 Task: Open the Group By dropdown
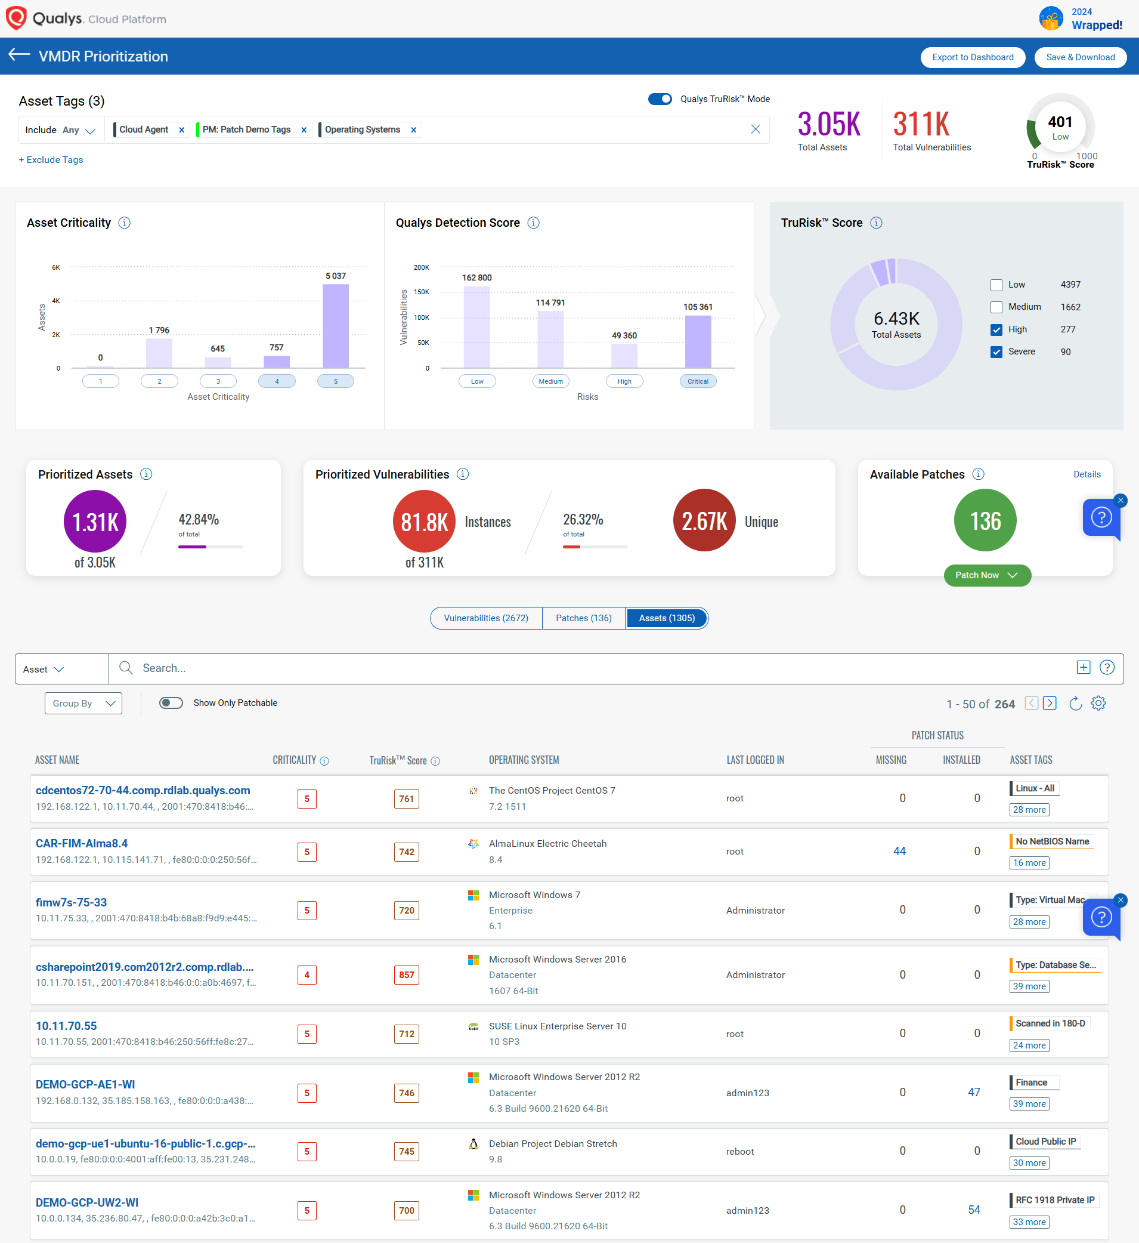tap(83, 703)
